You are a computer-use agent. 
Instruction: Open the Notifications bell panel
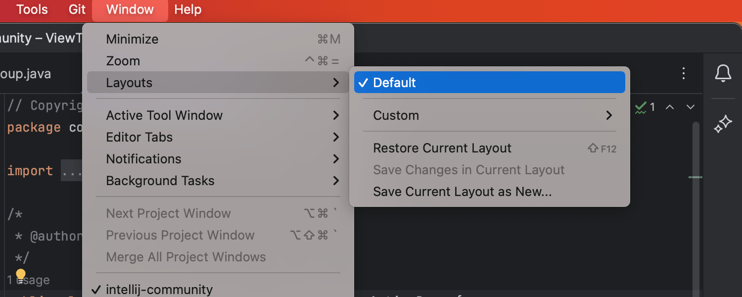point(723,73)
